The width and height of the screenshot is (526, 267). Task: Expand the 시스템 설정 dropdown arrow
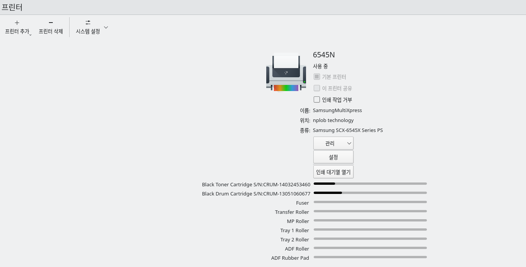tap(106, 27)
